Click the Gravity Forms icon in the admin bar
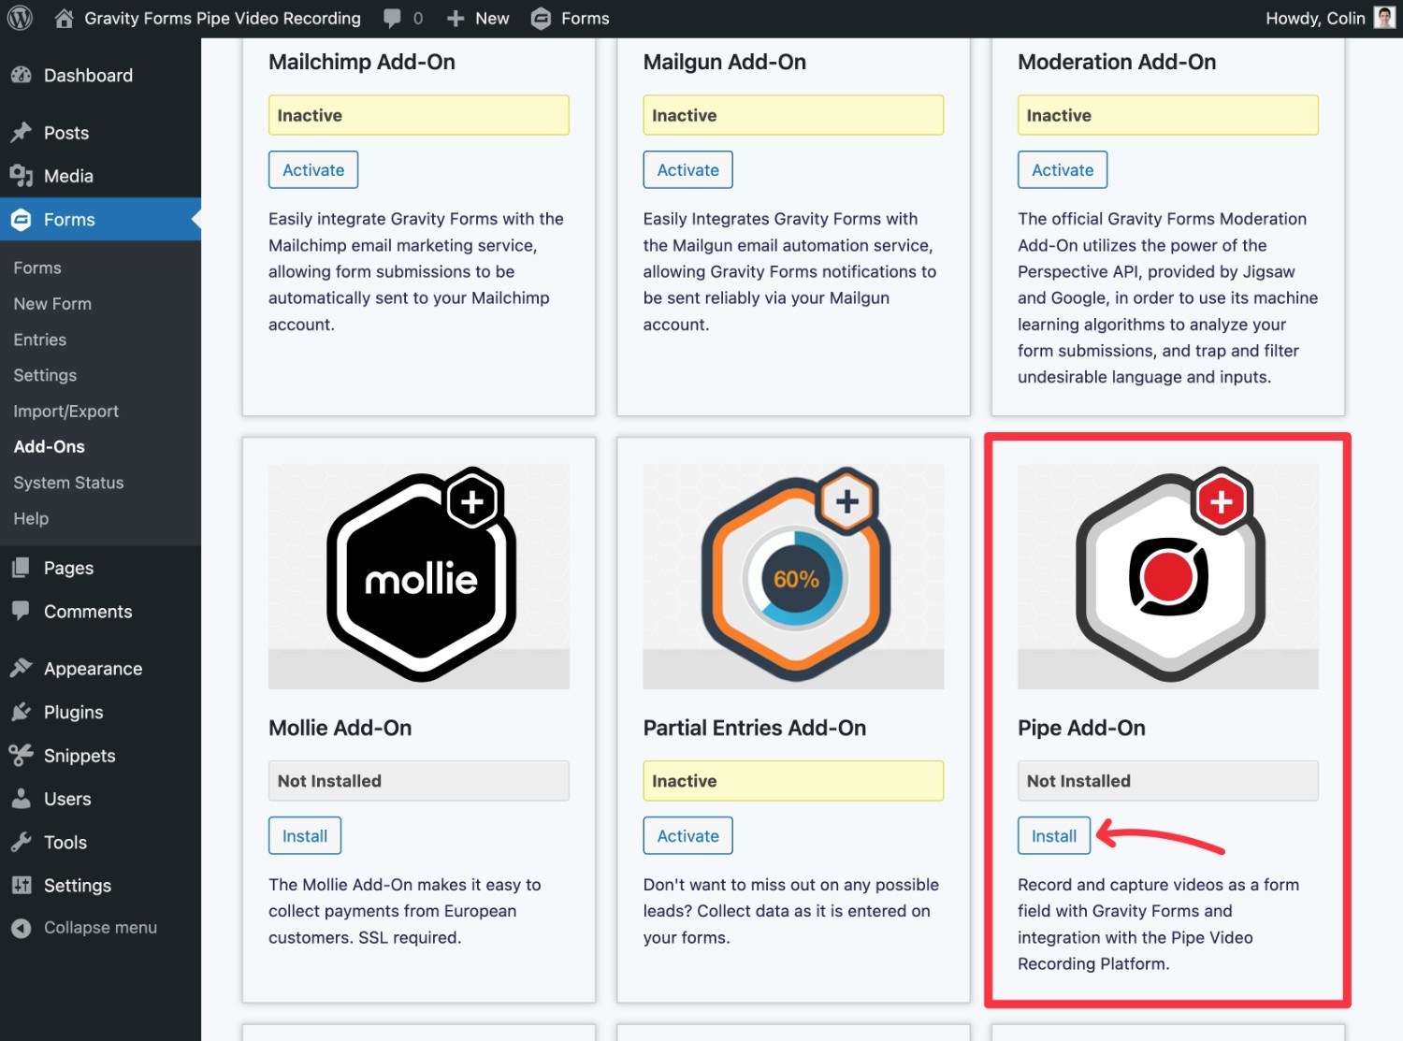Image resolution: width=1403 pixels, height=1041 pixels. click(541, 18)
